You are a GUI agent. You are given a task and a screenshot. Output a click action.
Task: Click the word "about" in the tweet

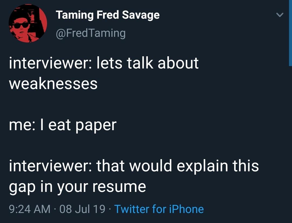tap(178, 63)
